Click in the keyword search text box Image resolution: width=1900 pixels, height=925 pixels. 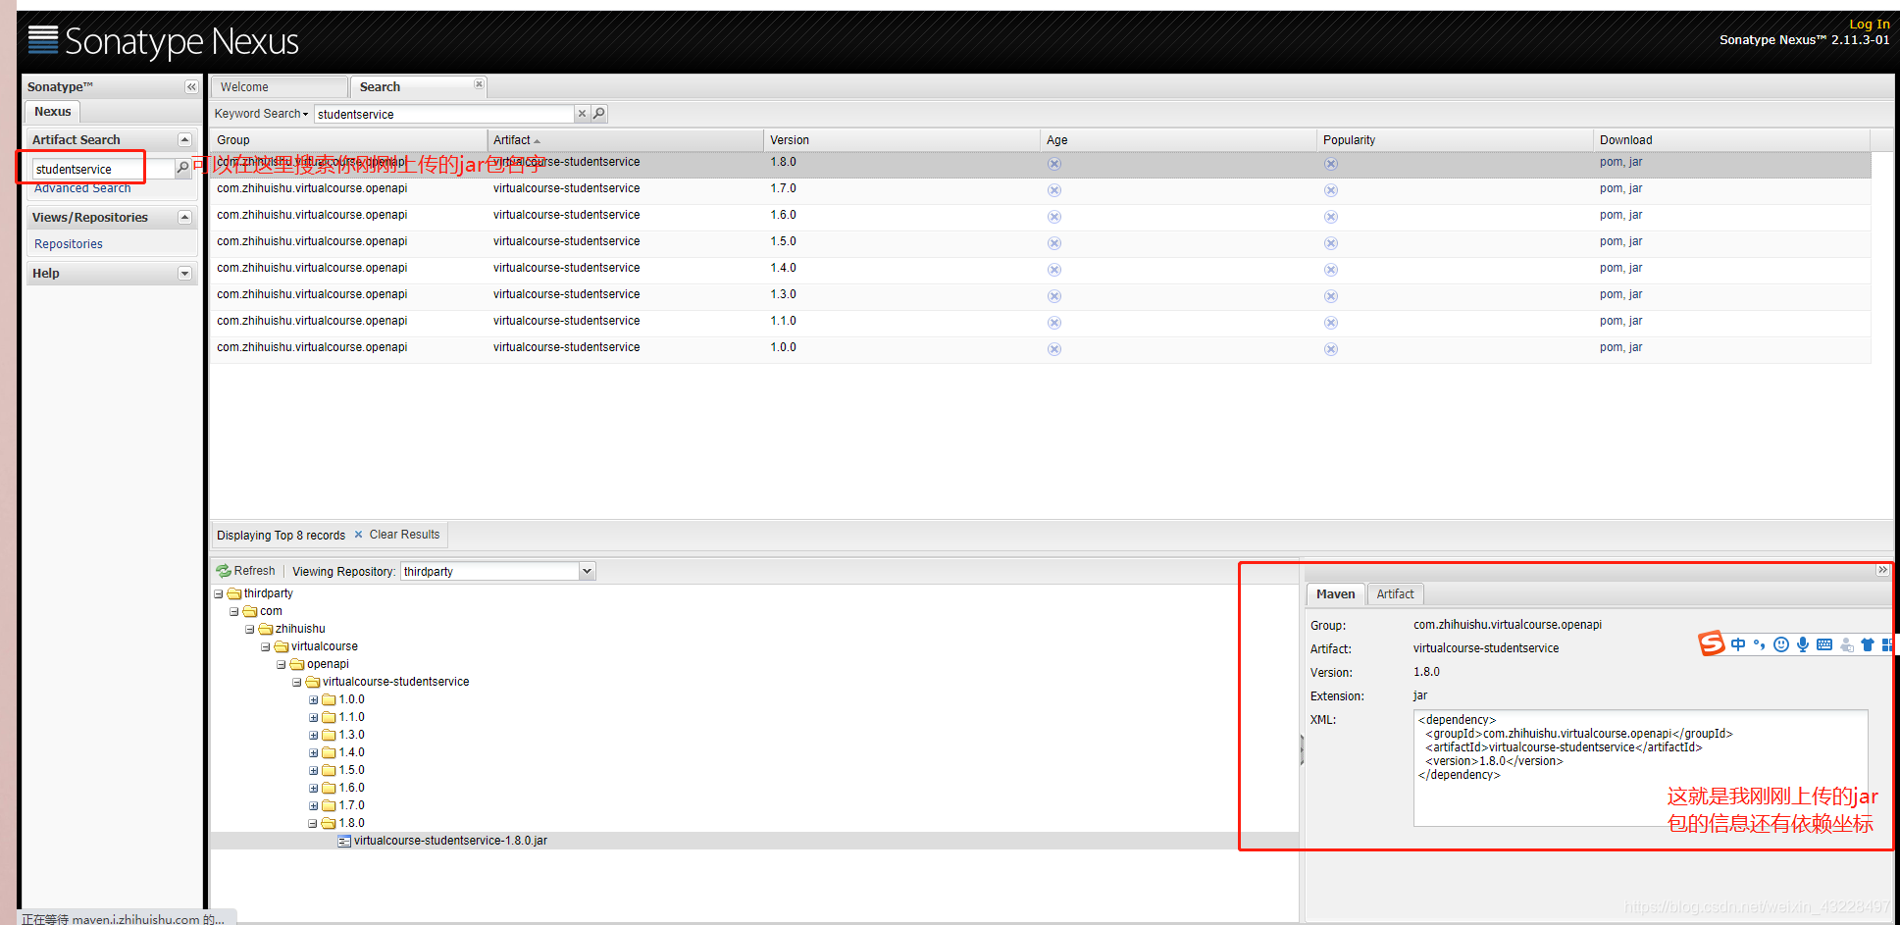click(x=443, y=114)
